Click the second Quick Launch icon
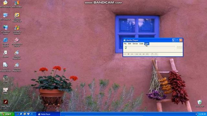207x116 pixels. point(21,114)
